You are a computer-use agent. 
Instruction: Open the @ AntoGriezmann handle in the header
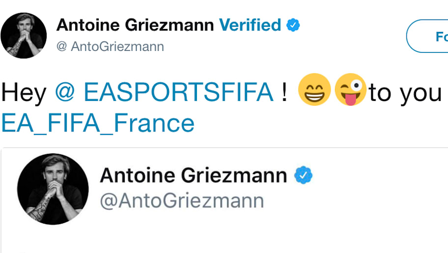111,47
